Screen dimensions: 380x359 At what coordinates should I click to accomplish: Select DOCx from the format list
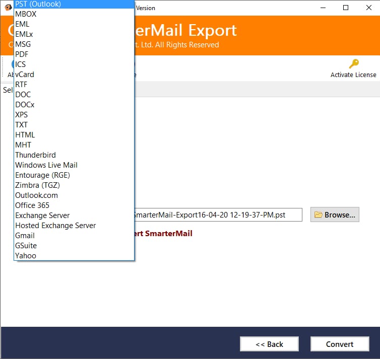(74, 105)
